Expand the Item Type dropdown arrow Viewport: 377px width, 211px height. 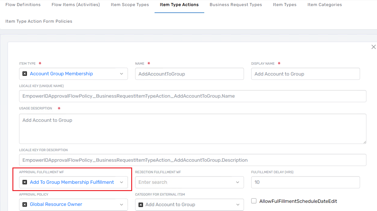tap(122, 74)
